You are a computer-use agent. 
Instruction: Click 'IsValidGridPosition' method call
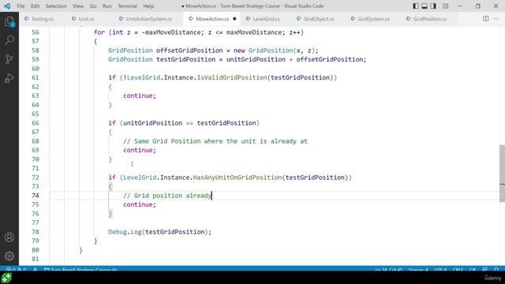click(x=232, y=77)
